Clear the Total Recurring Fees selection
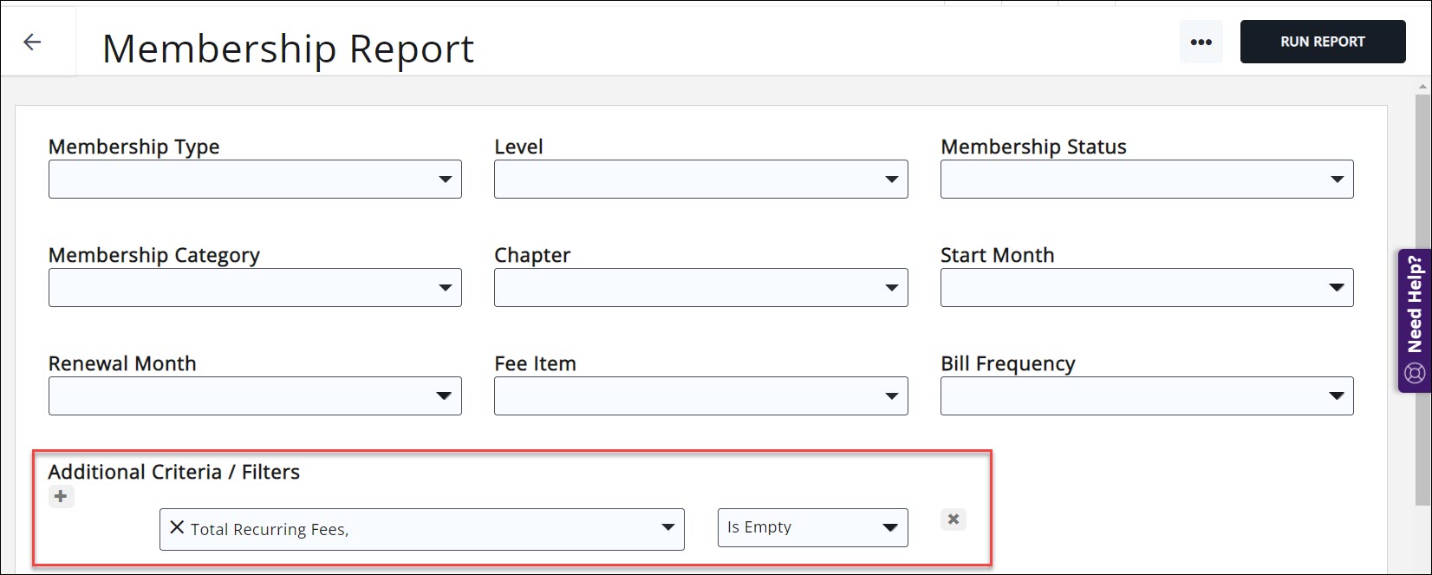This screenshot has height=575, width=1432. point(177,527)
